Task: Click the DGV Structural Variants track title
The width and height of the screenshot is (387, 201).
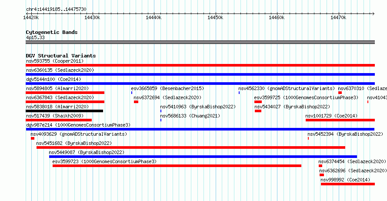Action: [x=61, y=56]
